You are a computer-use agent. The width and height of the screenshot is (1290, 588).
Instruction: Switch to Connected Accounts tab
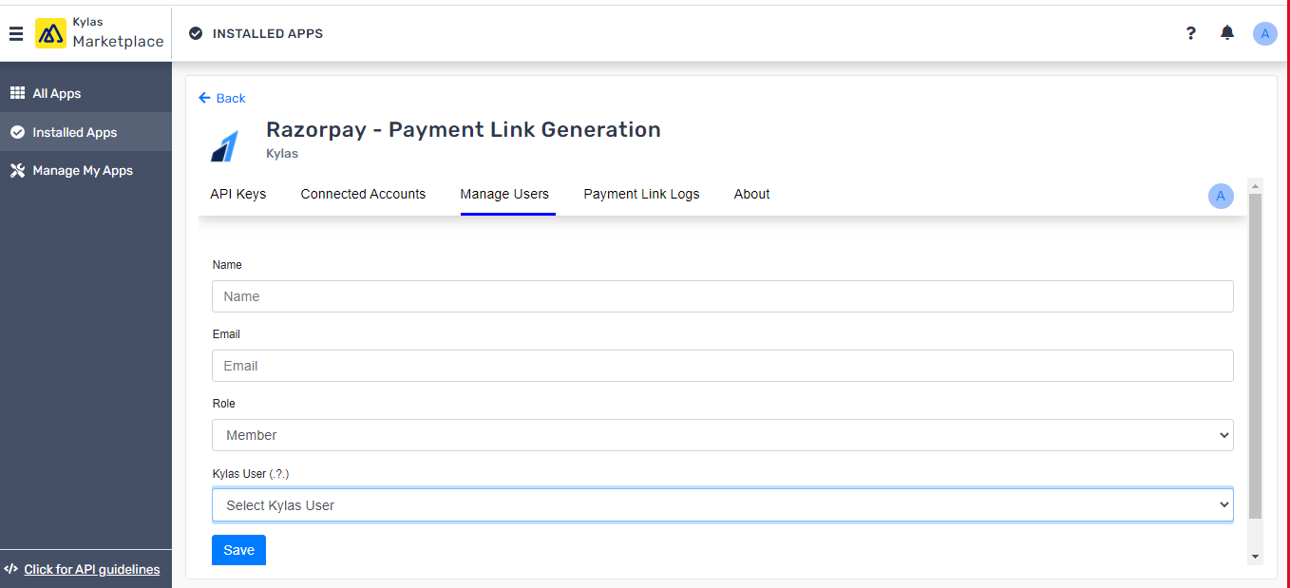(x=363, y=194)
